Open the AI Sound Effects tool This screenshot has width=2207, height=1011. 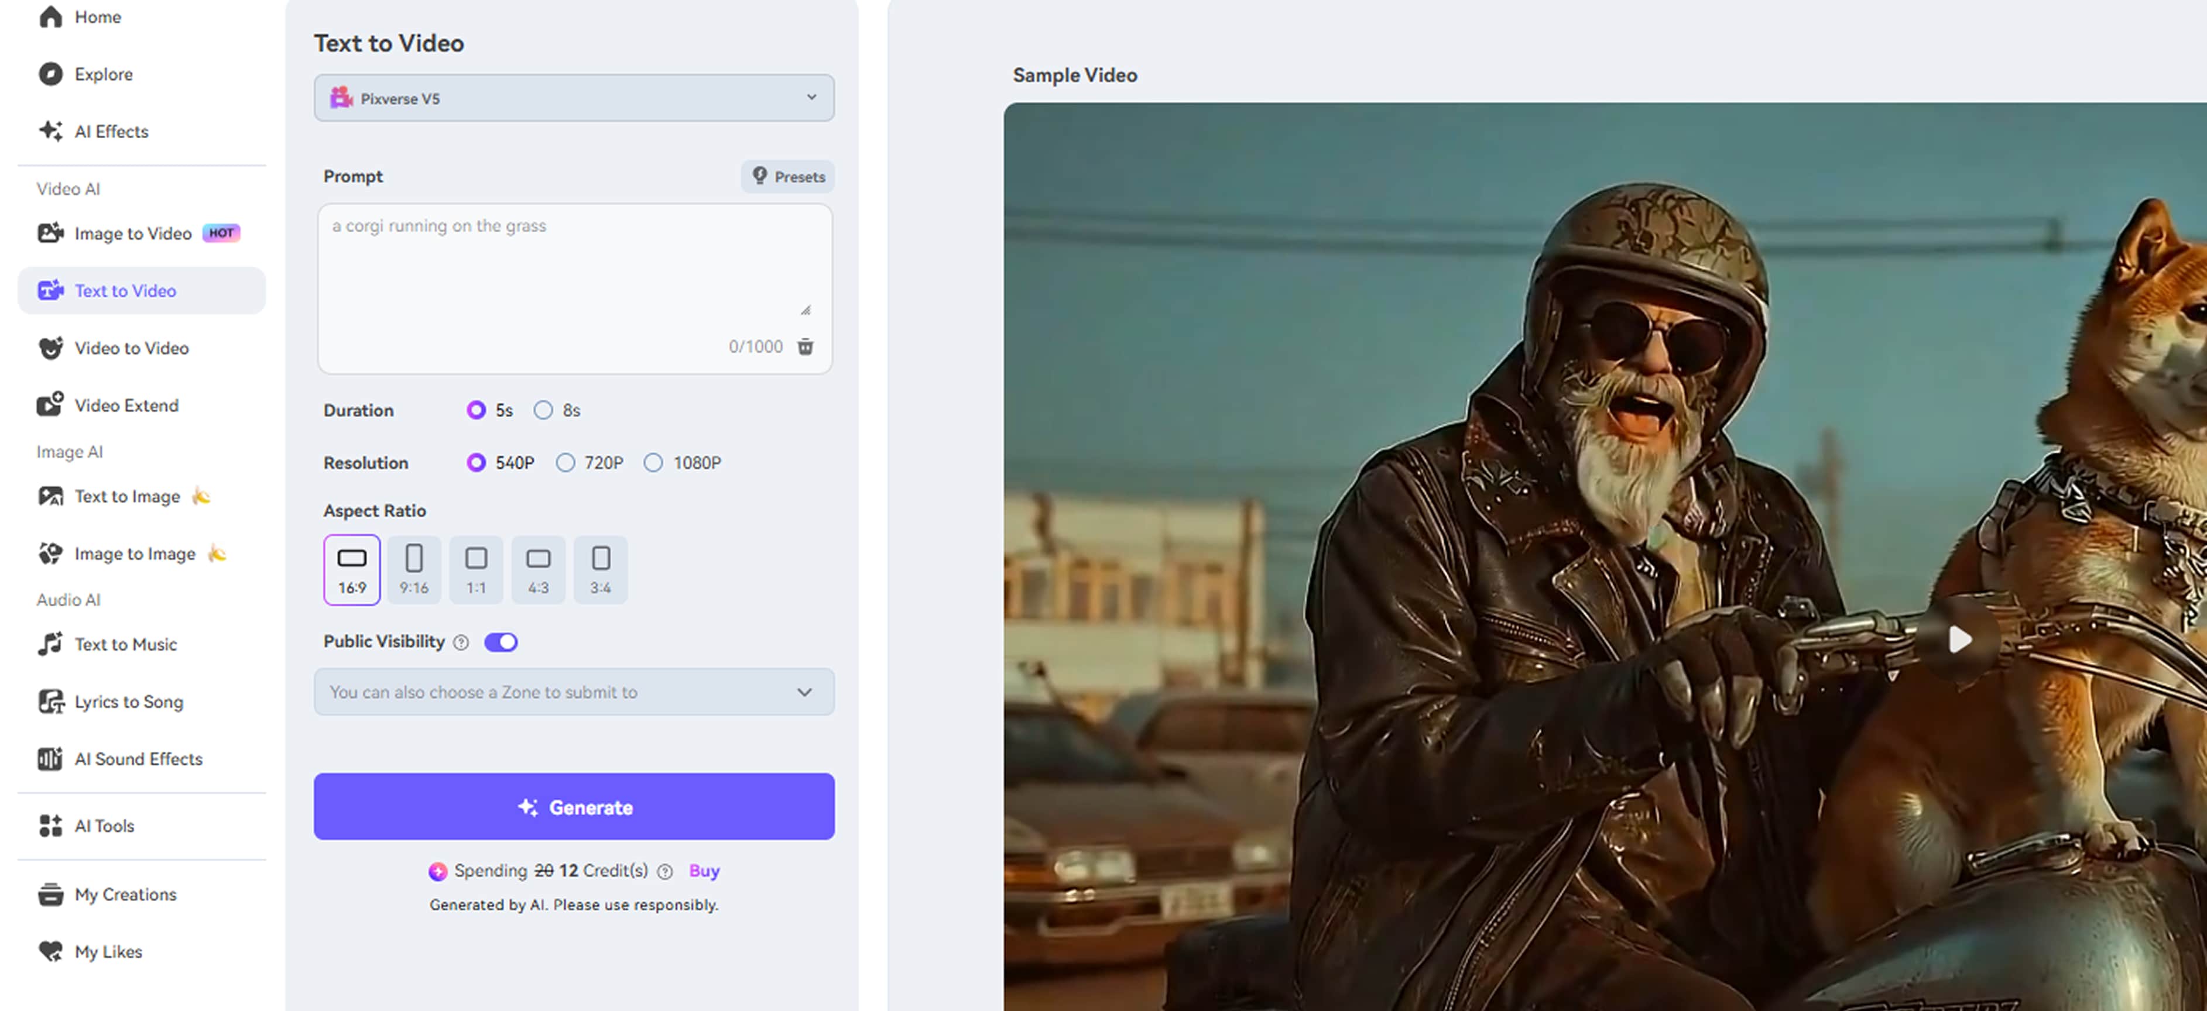coord(138,758)
